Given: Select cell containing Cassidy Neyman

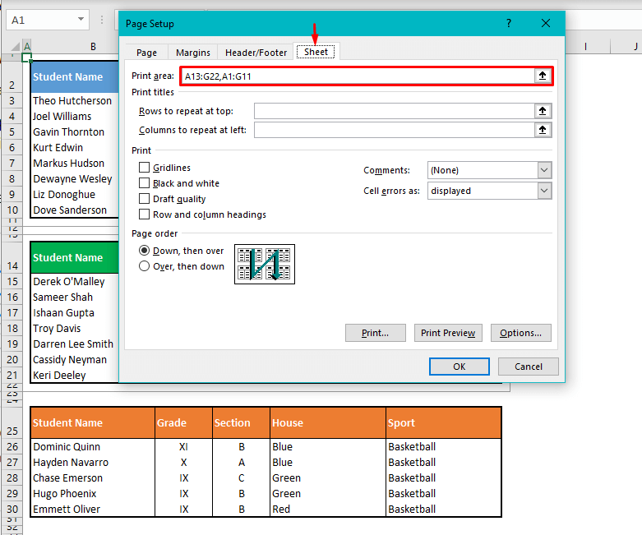Looking at the screenshot, I should tap(75, 359).
